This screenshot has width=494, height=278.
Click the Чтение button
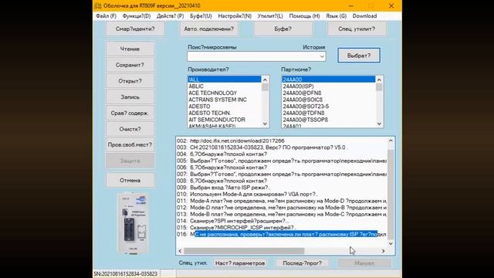point(130,49)
